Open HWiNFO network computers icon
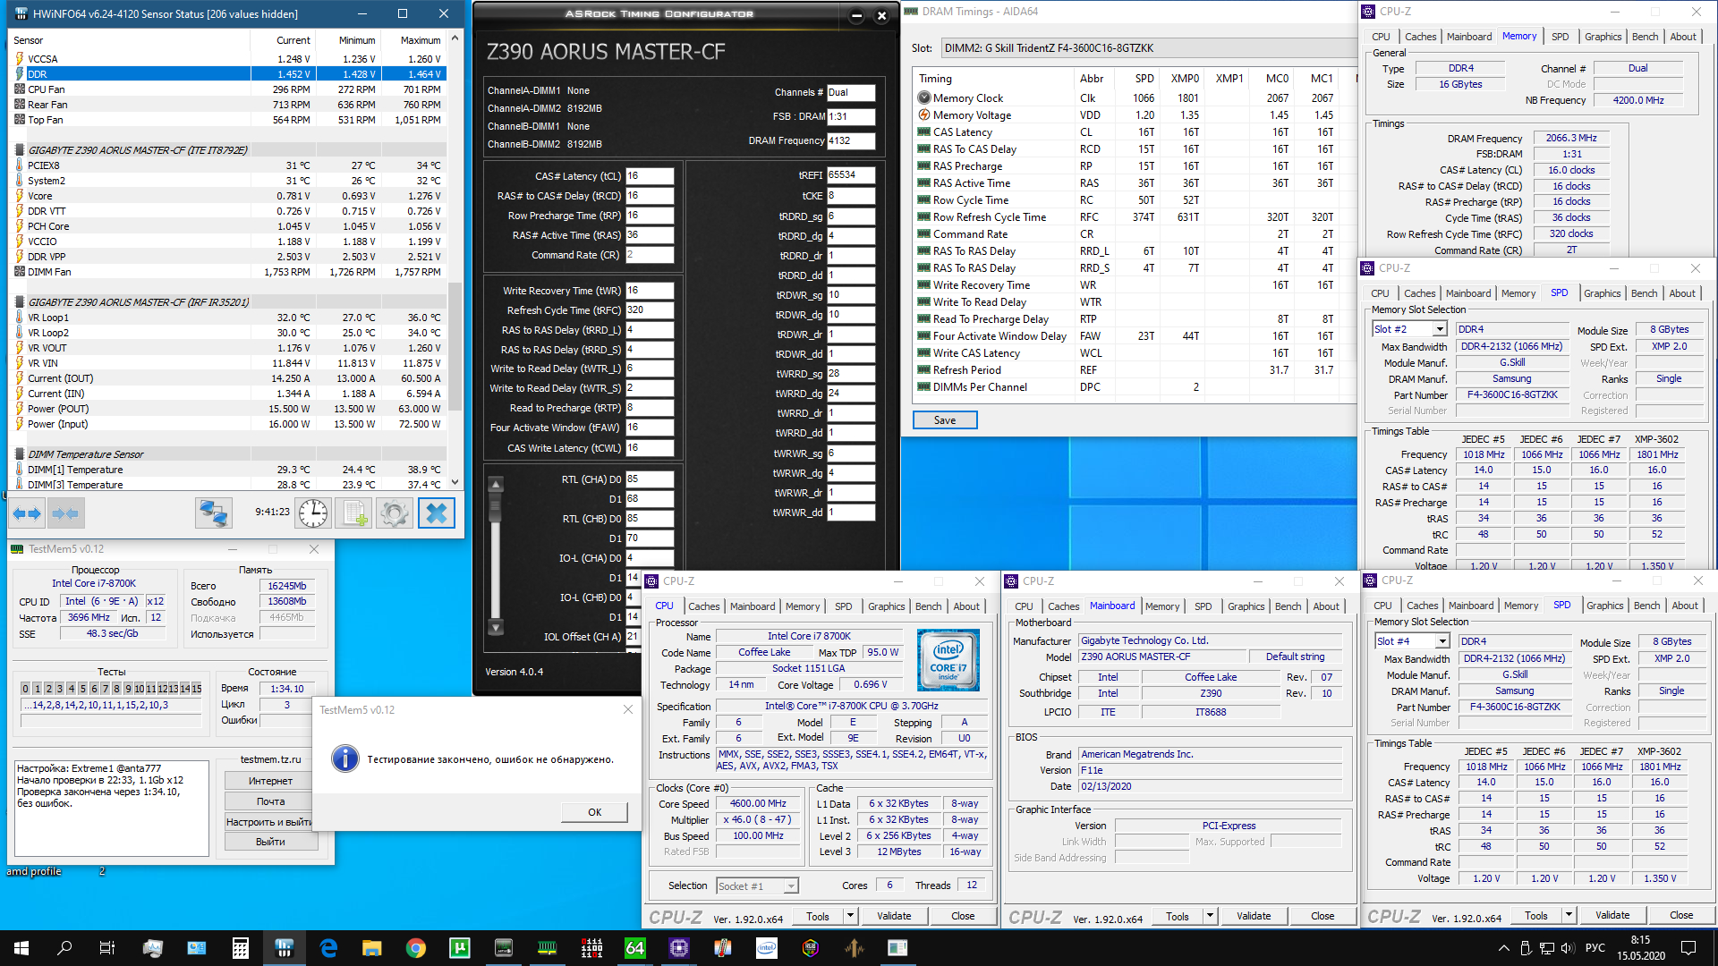 tap(214, 513)
